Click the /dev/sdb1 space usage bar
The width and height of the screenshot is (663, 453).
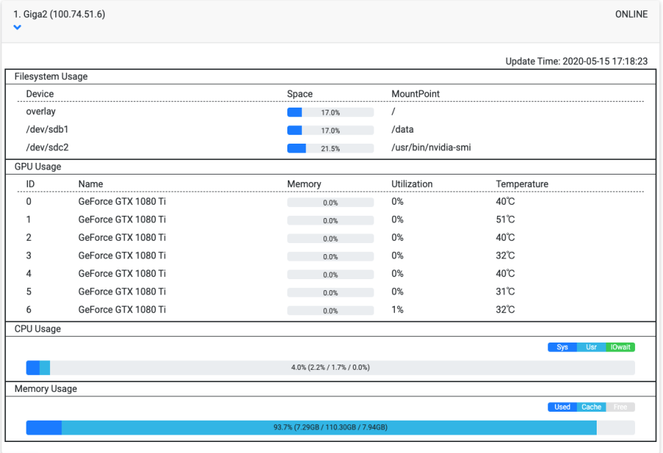click(330, 130)
